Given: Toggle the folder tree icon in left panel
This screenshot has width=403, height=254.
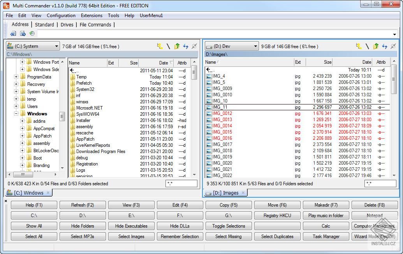Looking at the screenshot, I should point(160,46).
